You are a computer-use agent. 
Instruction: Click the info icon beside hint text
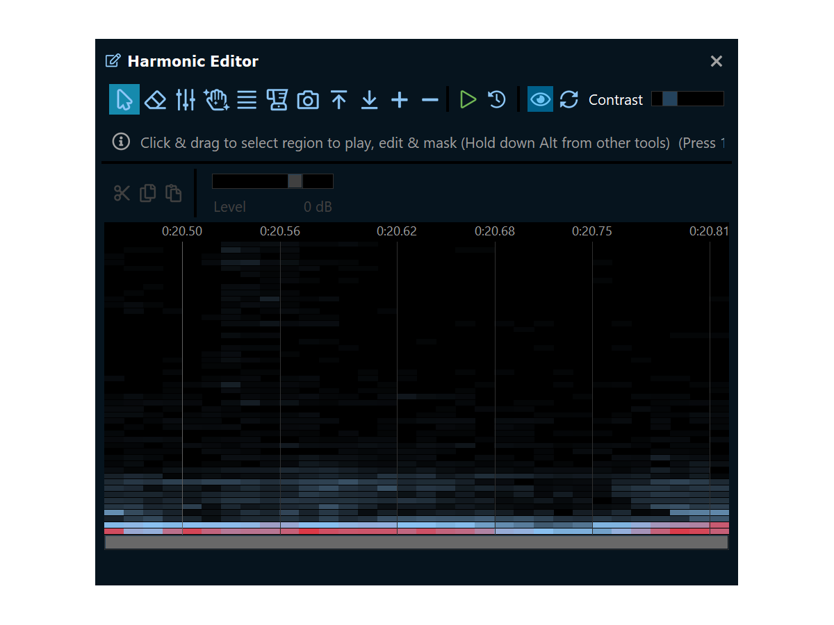pos(121,142)
